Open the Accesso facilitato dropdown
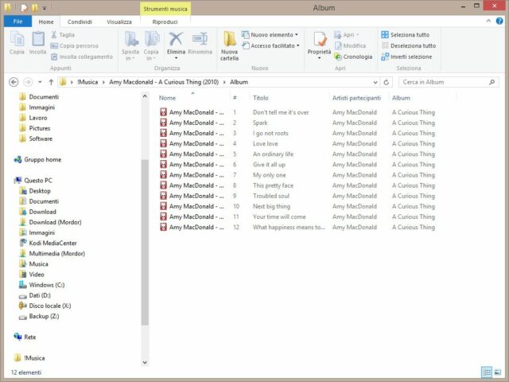The width and height of the screenshot is (509, 382). point(274,45)
